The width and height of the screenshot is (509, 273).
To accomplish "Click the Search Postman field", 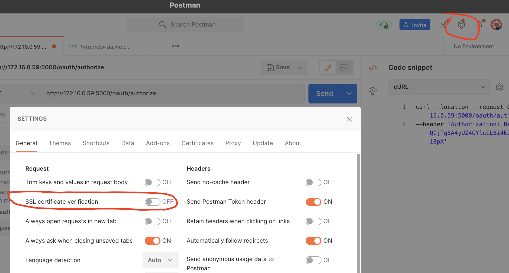I will coord(185,25).
